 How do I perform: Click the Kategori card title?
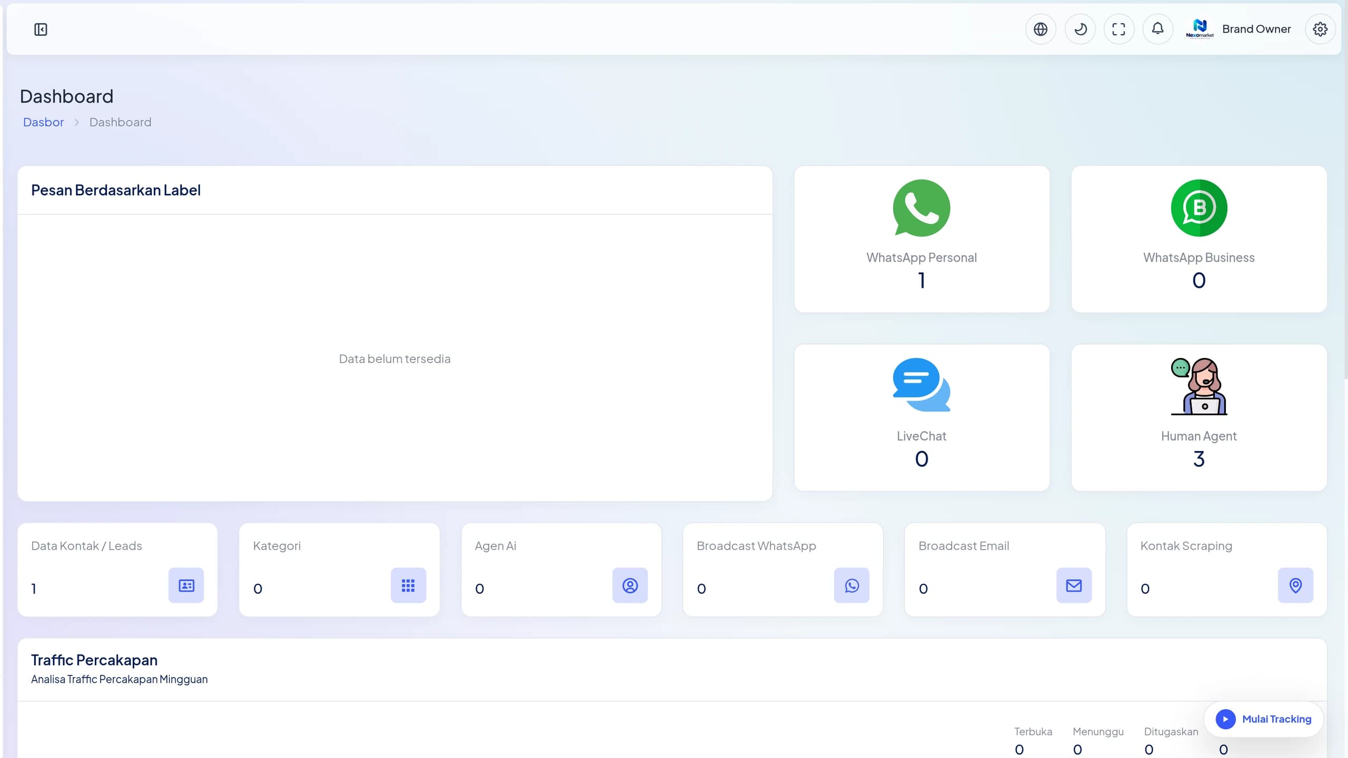tap(277, 546)
